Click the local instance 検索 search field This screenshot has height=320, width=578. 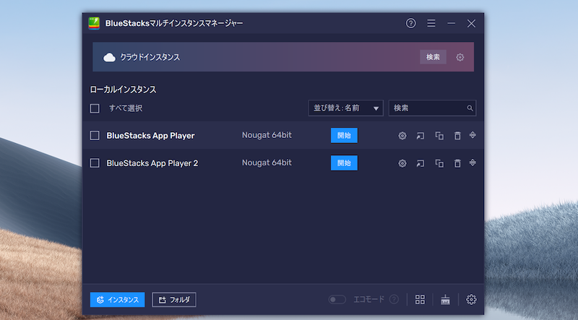click(428, 108)
